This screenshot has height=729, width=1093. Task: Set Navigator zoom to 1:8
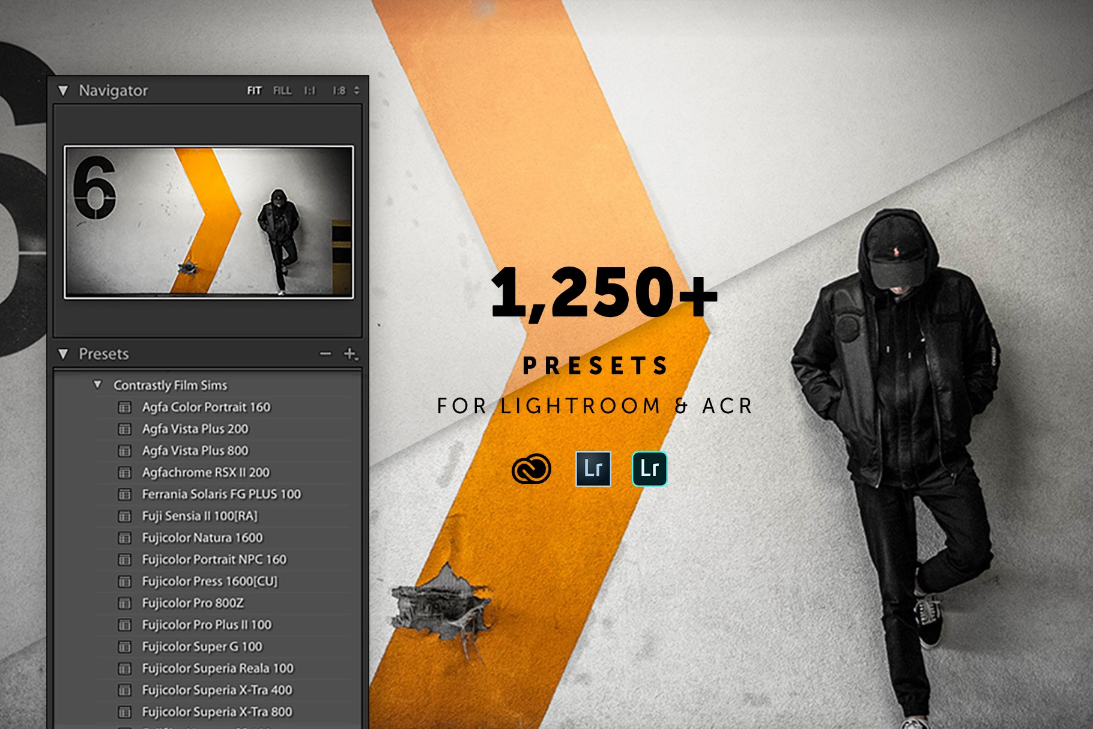339,91
